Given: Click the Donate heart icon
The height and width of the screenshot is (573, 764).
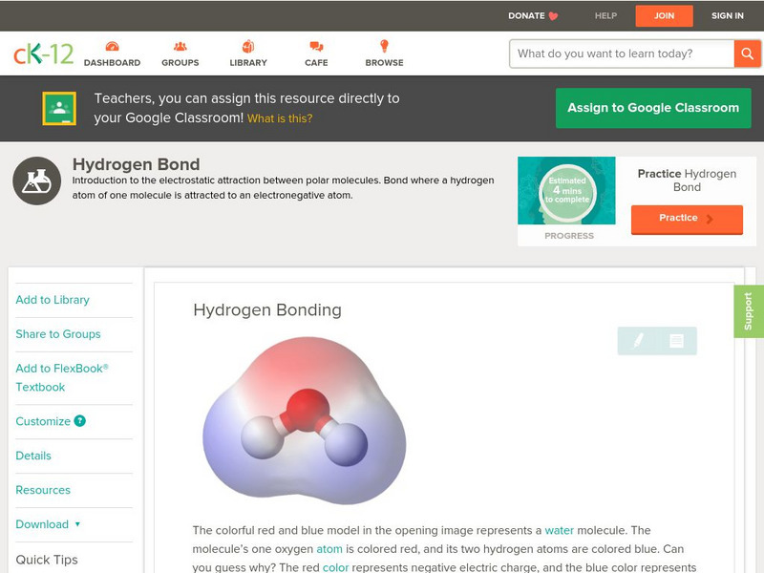Looking at the screenshot, I should (x=553, y=16).
